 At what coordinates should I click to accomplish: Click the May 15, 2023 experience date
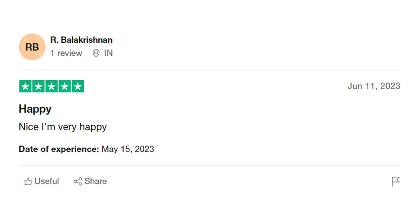[x=128, y=149]
